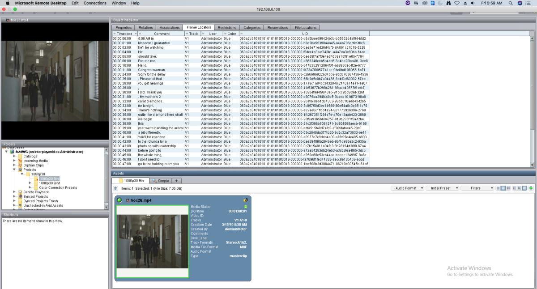Select the 1080p30 Bin assets tab
Screen dimensions: 537x289
131,180
